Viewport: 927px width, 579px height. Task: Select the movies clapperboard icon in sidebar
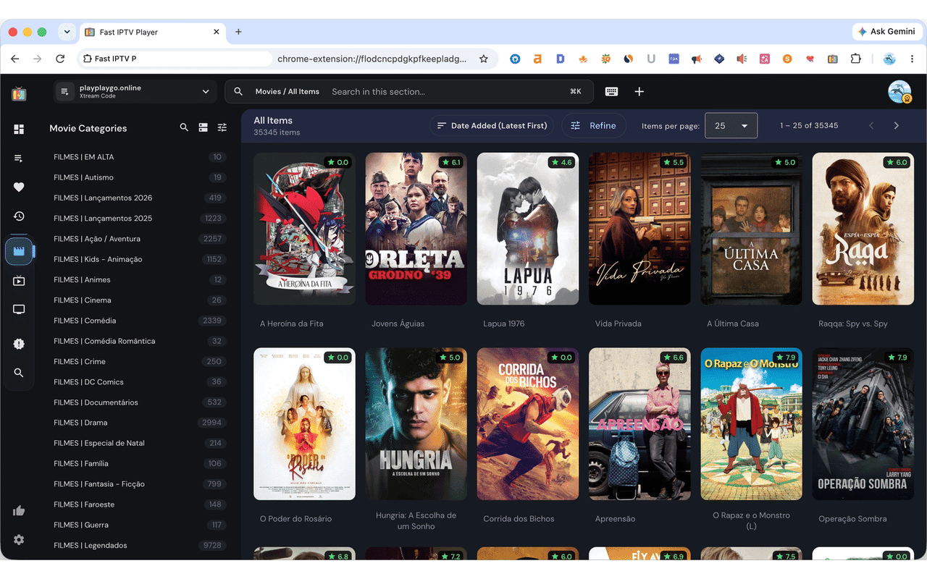[19, 251]
